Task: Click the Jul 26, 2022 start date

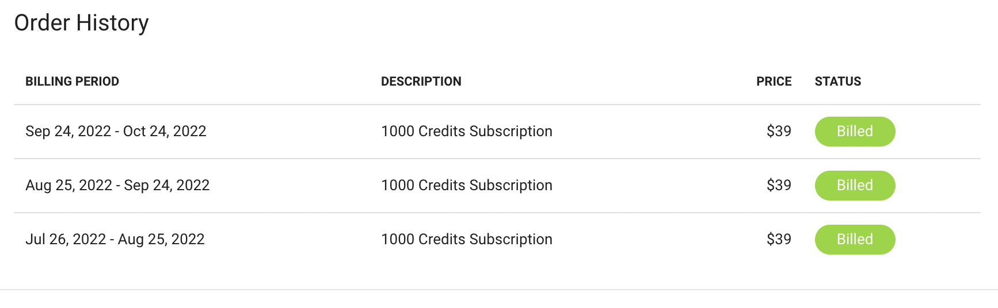Action: tap(66, 240)
